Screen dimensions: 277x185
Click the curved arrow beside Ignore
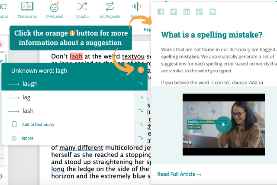click(x=141, y=138)
